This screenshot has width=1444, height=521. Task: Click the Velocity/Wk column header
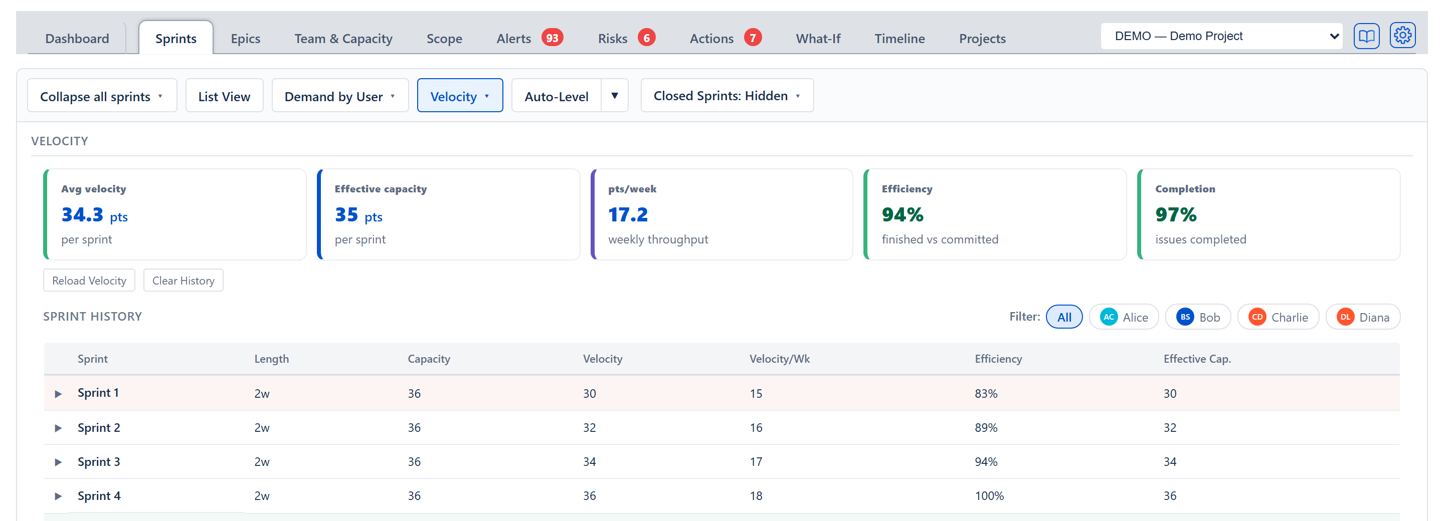tap(779, 359)
